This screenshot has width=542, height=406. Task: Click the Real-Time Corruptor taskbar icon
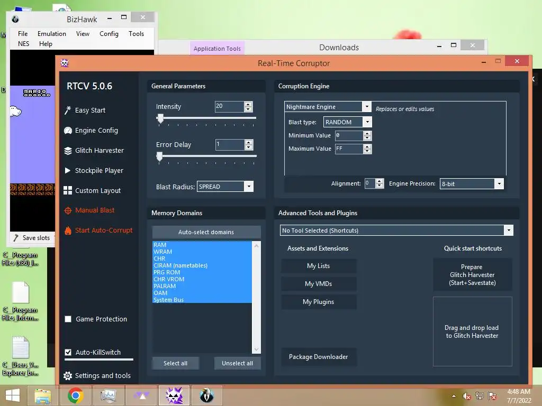click(174, 395)
